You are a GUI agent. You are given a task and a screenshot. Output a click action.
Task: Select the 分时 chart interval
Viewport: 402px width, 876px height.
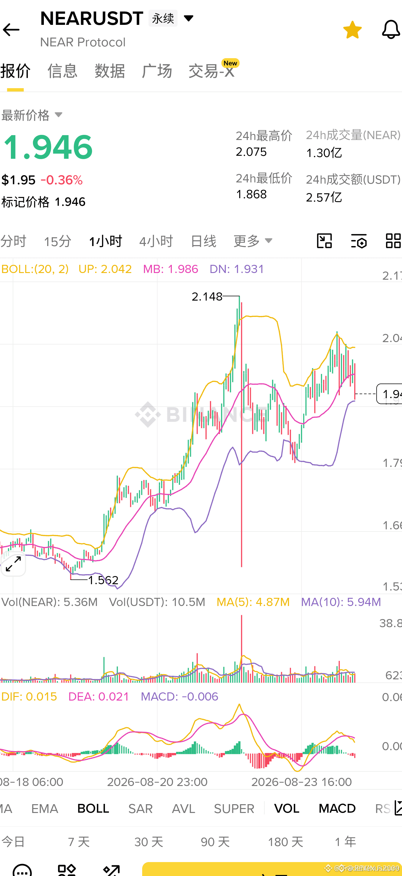[13, 241]
